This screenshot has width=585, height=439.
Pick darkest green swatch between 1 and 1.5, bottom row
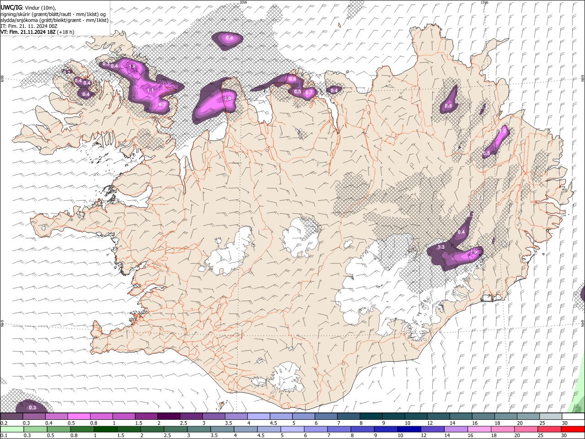[x=105, y=429]
